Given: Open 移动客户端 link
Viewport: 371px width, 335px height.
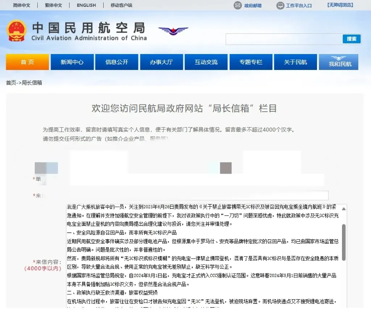Looking at the screenshot, I should click(x=121, y=5).
